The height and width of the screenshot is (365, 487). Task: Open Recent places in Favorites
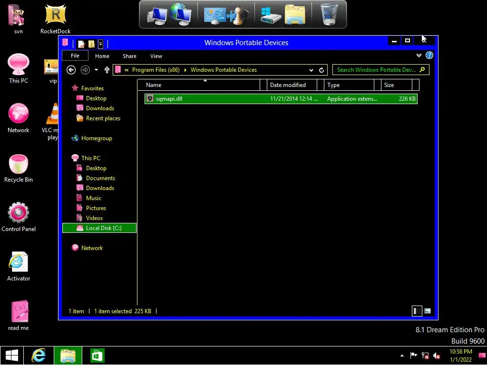tap(103, 118)
